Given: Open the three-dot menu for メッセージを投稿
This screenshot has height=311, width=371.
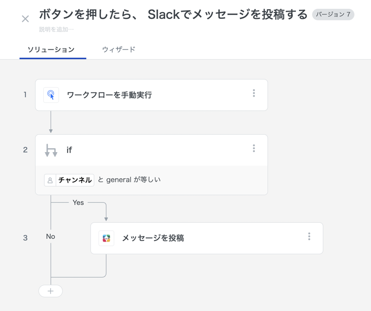Looking at the screenshot, I should pos(309,237).
